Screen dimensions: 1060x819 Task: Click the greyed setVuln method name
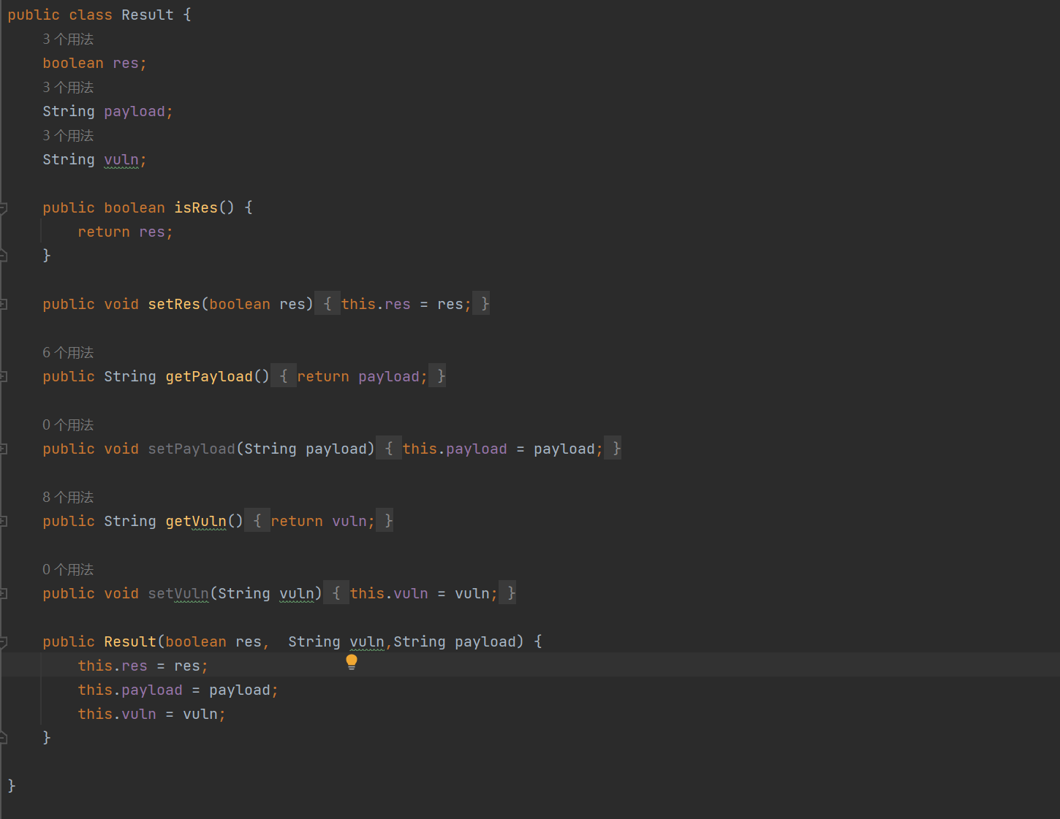point(178,593)
